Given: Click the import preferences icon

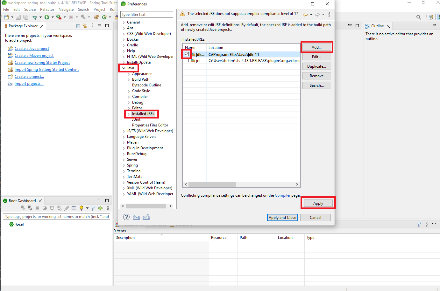Looking at the screenshot, I should point(136,217).
